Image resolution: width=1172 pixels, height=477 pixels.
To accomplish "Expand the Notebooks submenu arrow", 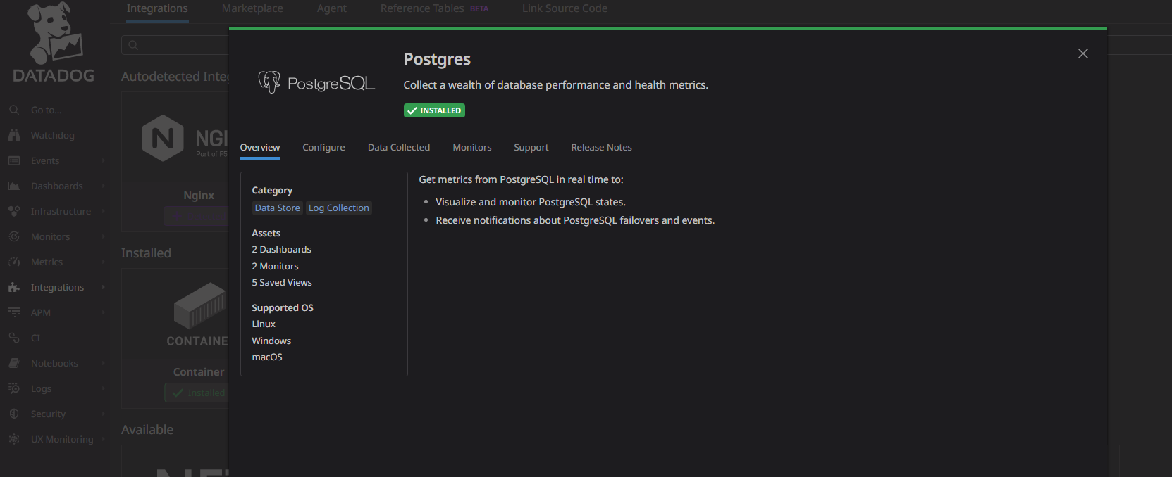I will click(x=104, y=363).
